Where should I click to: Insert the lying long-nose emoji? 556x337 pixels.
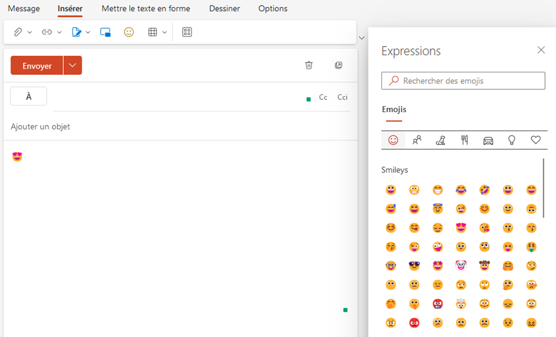(x=531, y=285)
